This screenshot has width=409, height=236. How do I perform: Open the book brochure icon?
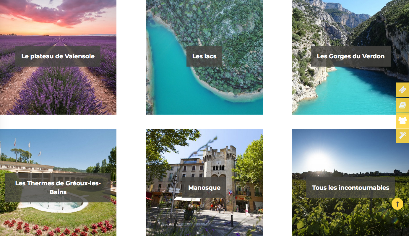point(402,105)
